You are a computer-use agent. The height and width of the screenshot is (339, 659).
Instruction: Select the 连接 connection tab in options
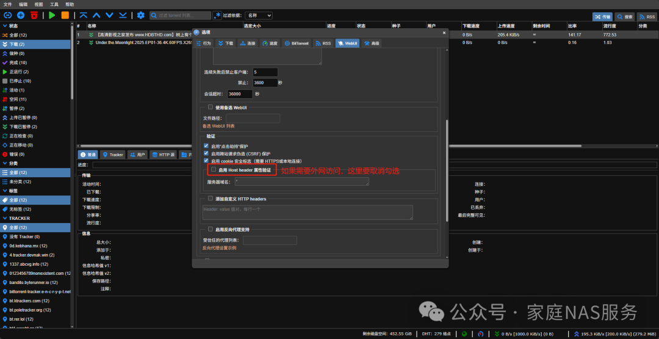248,43
